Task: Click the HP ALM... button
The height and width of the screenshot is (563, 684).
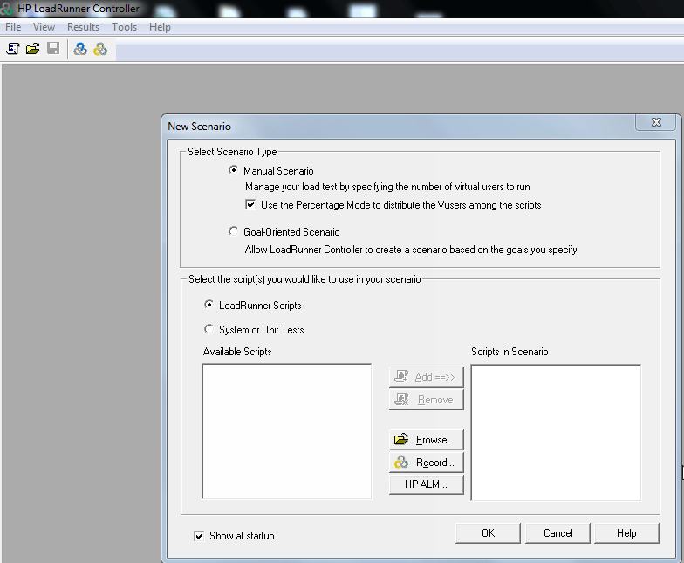Action: point(426,484)
